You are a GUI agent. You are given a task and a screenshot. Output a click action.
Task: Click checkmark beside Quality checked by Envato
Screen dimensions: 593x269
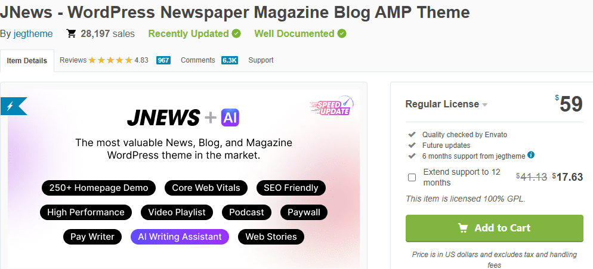[x=412, y=135]
